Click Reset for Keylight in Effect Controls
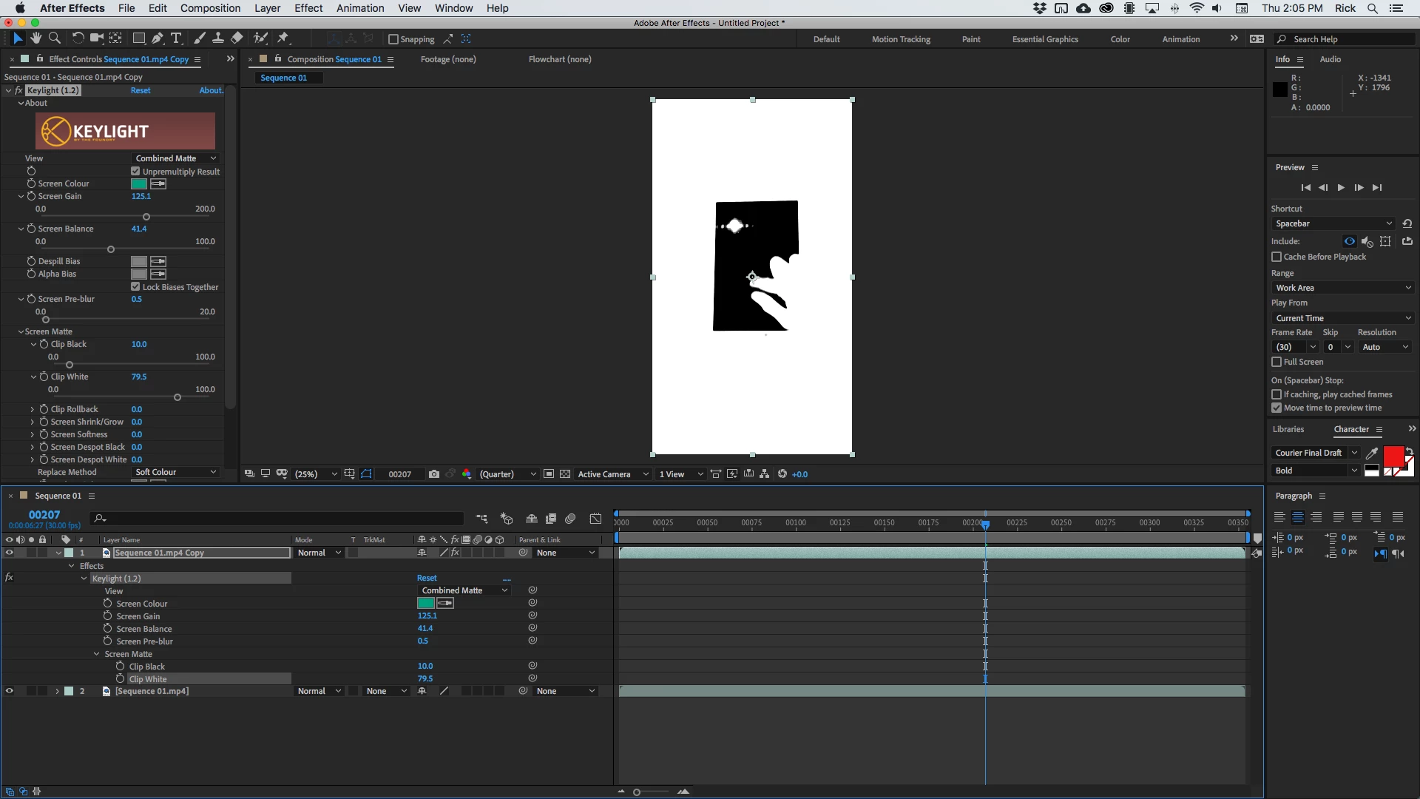This screenshot has height=799, width=1420. 141,90
